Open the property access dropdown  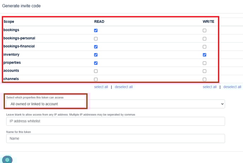tap(115, 104)
